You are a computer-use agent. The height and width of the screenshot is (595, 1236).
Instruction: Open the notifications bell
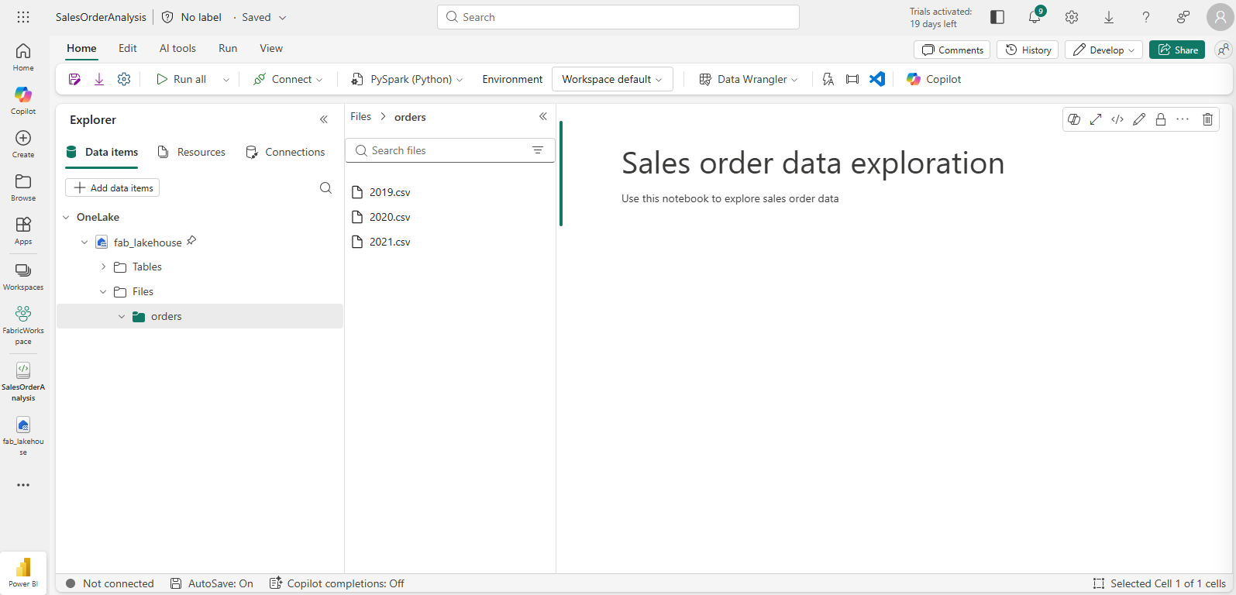(1035, 17)
